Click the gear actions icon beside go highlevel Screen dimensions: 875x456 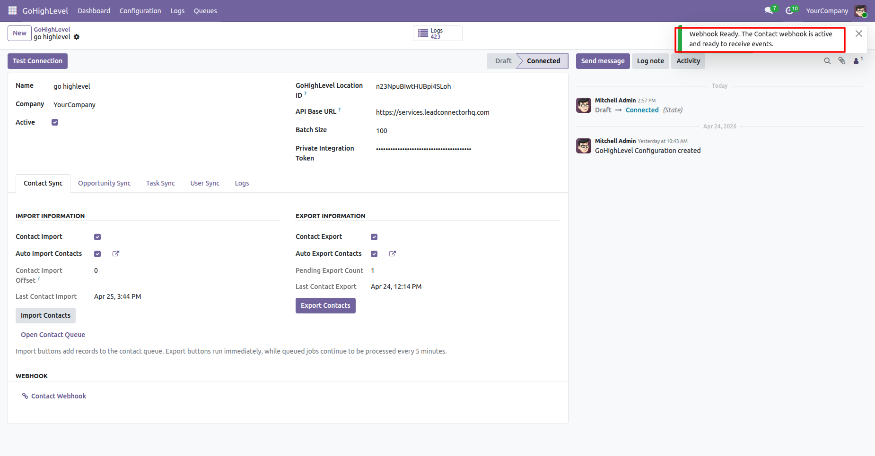pos(77,37)
